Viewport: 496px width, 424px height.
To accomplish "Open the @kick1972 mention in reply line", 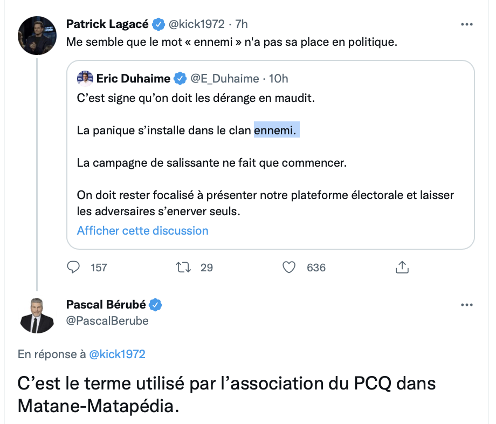I will pos(116,354).
